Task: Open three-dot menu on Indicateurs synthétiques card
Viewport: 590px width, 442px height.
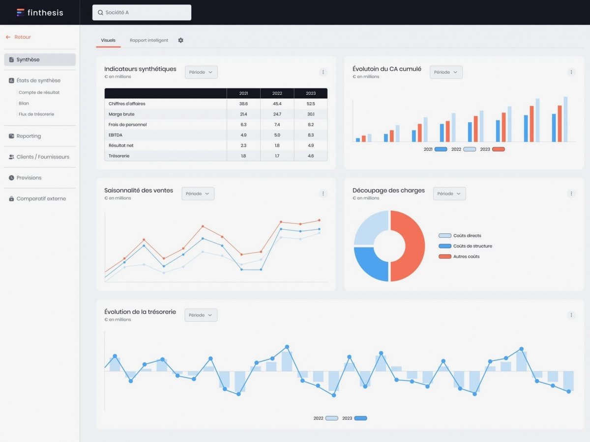Action: 323,72
